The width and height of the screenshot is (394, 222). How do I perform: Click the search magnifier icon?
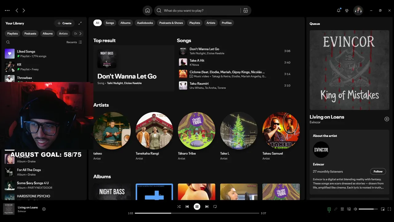159,10
